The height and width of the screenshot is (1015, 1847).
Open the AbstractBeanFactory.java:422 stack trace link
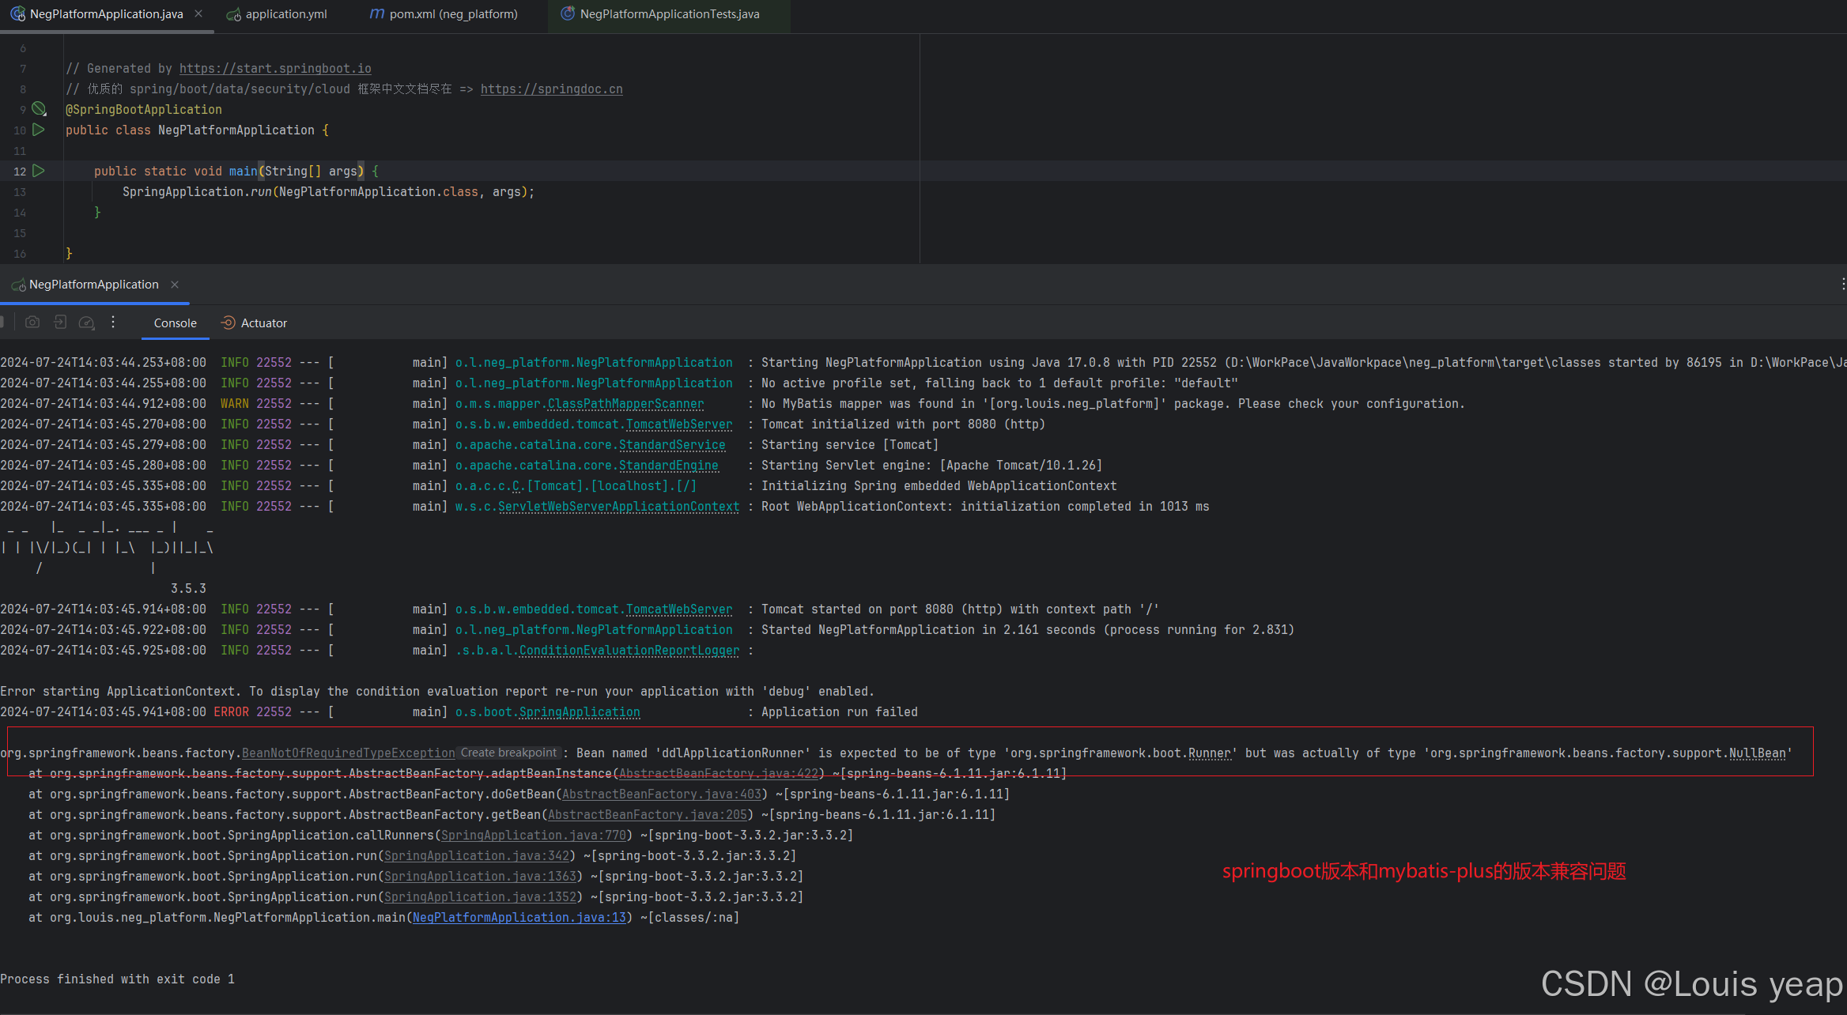pyautogui.click(x=719, y=774)
